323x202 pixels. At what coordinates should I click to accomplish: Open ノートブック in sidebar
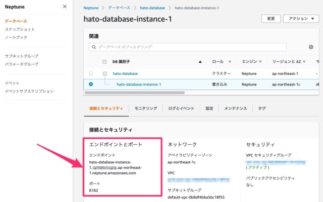[16, 37]
